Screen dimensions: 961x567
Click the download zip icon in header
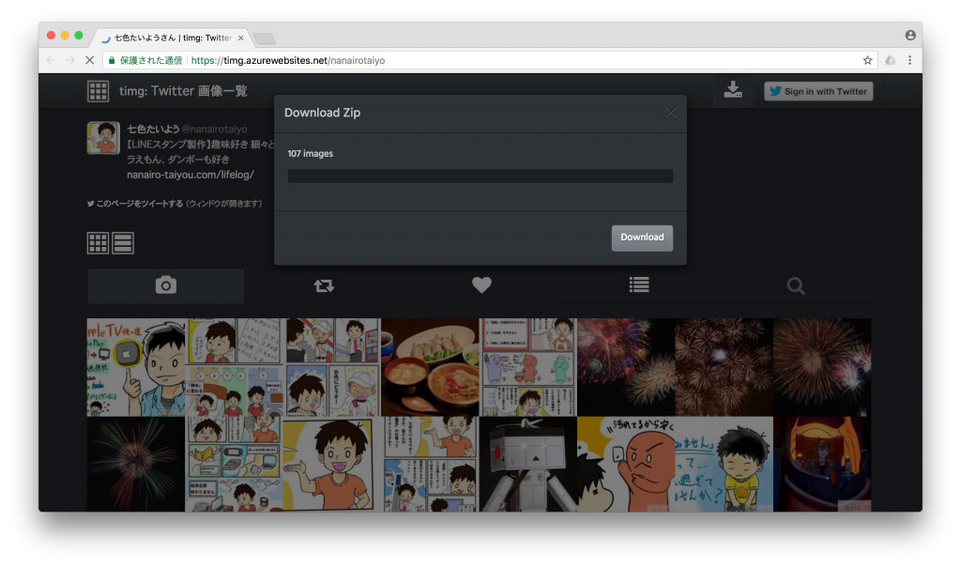click(733, 90)
